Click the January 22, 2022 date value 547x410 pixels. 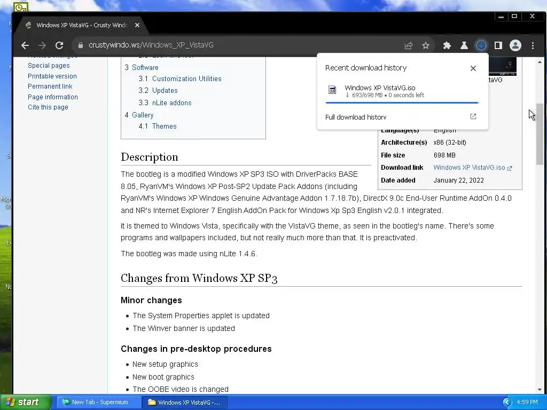[458, 180]
